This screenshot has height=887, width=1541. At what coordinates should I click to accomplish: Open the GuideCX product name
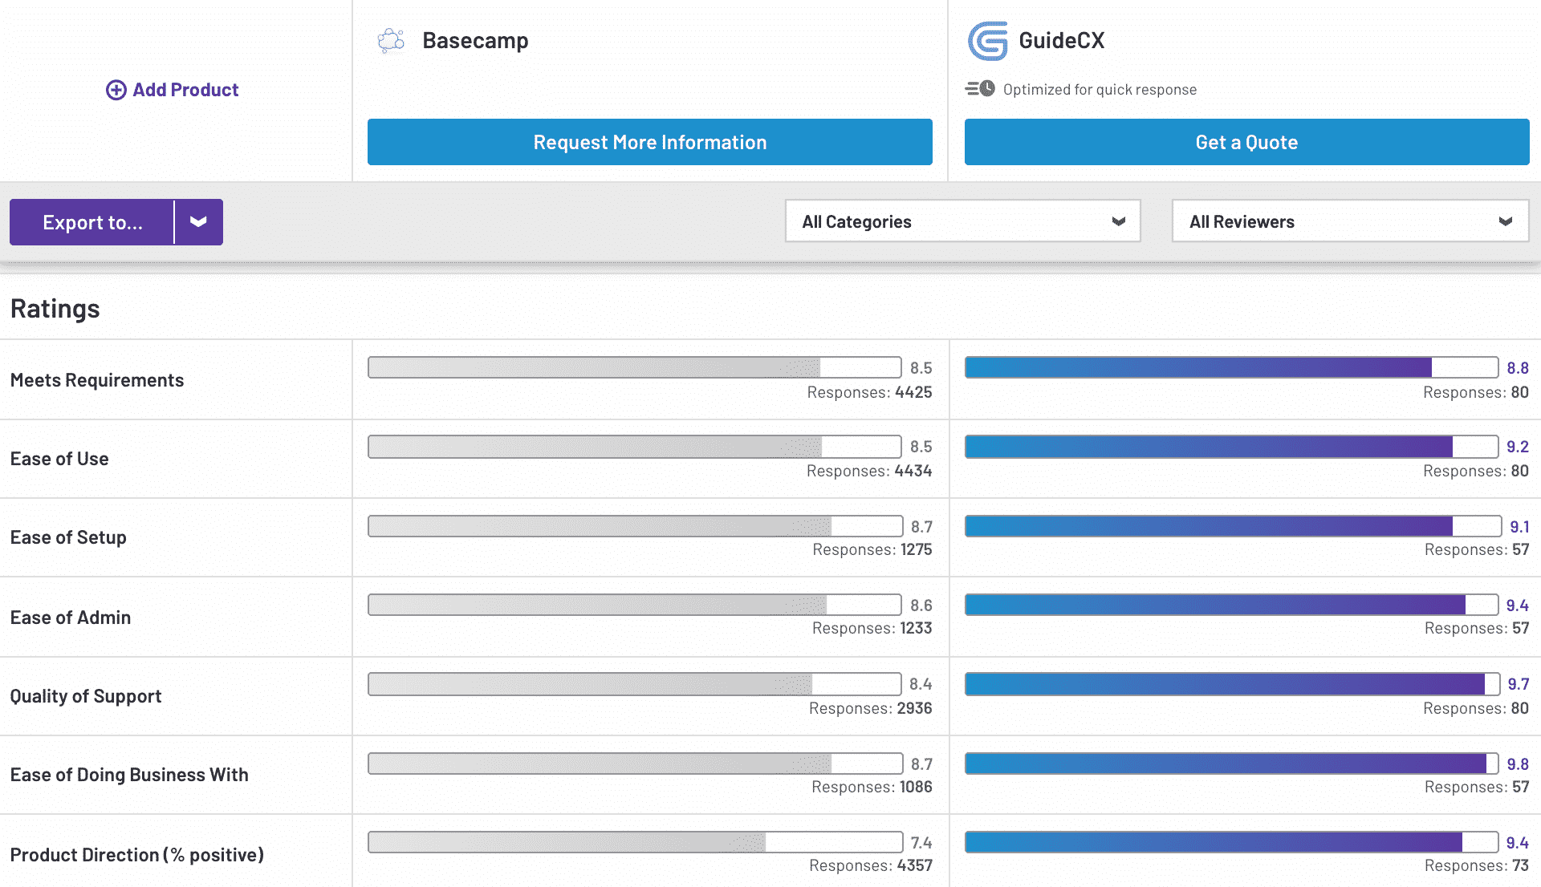pyautogui.click(x=1061, y=40)
